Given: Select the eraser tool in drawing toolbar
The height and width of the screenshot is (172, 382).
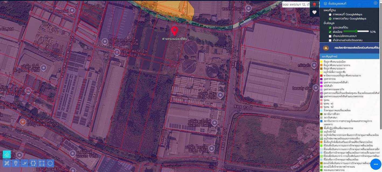Looking at the screenshot, I should (x=7, y=155).
